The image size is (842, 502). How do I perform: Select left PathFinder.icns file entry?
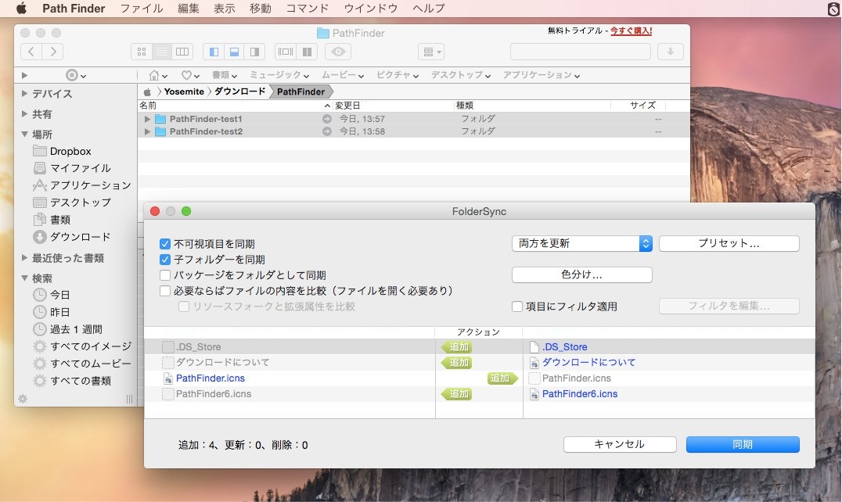[210, 378]
